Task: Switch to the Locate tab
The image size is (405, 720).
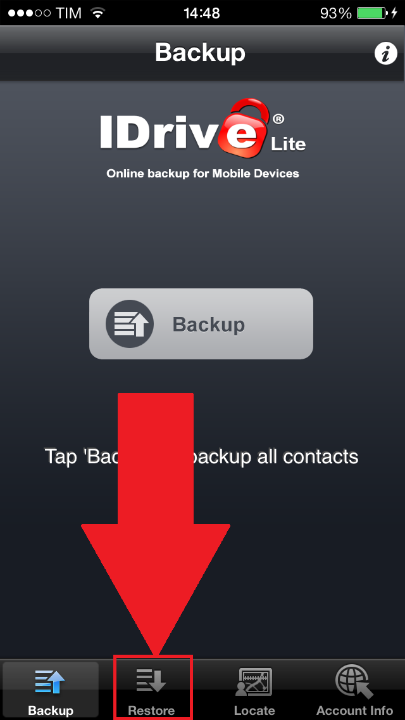Action: click(x=254, y=689)
